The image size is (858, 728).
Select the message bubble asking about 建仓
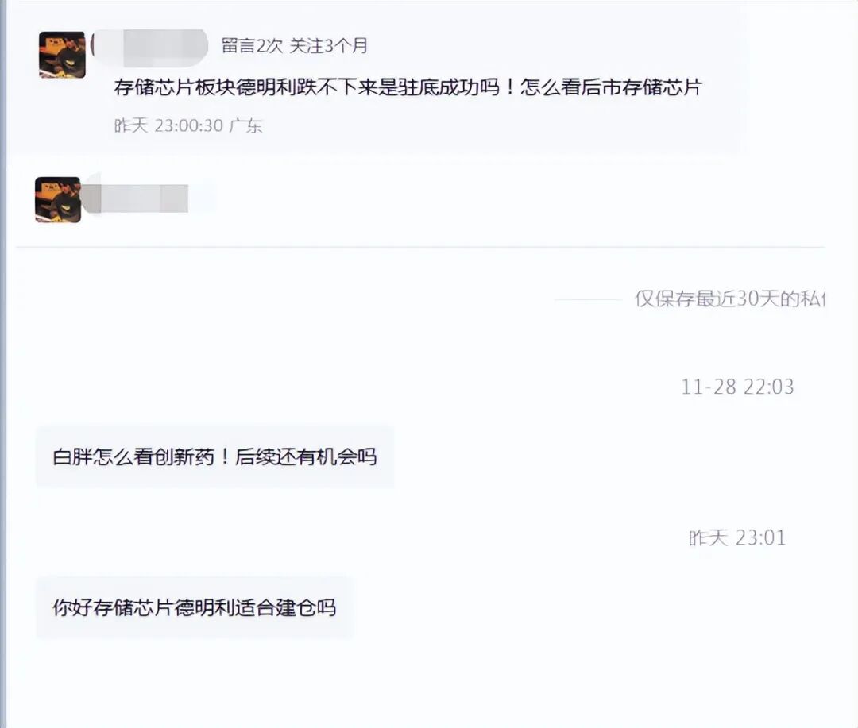click(x=195, y=607)
